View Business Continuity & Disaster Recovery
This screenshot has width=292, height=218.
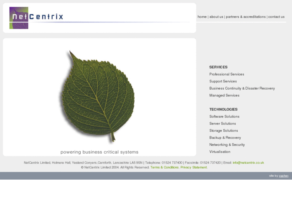[242, 88]
